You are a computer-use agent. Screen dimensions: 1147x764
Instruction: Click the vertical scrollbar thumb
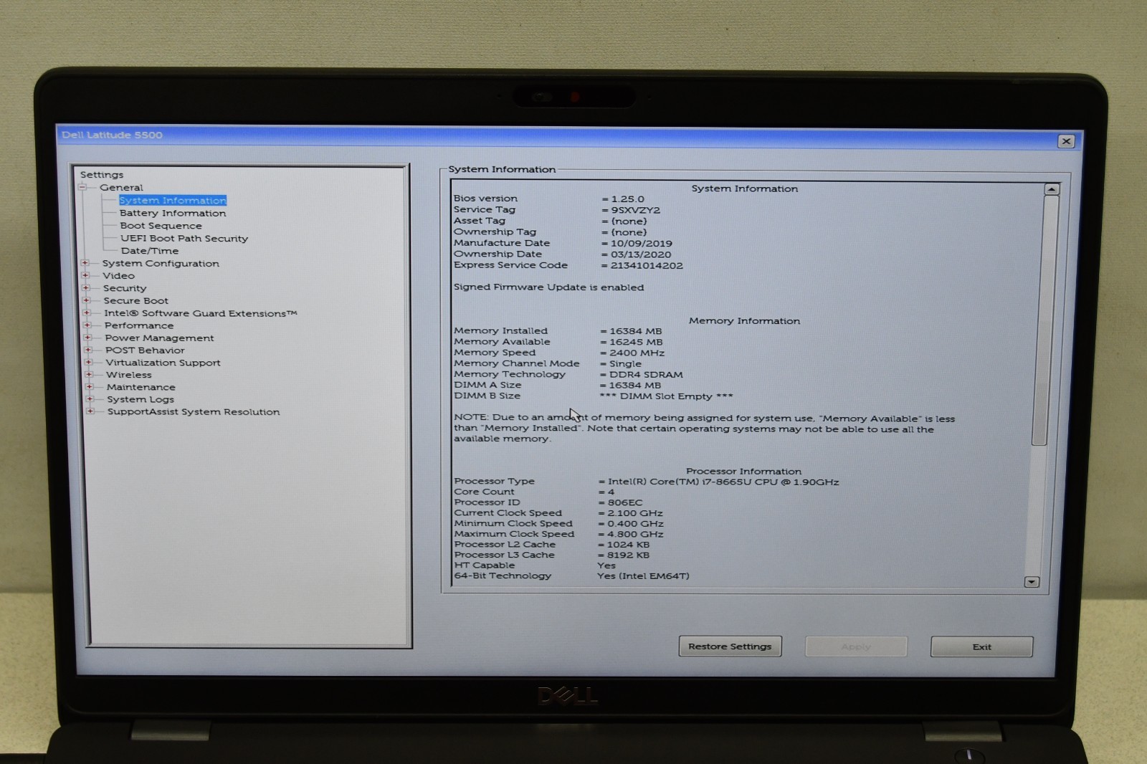tap(1047, 320)
